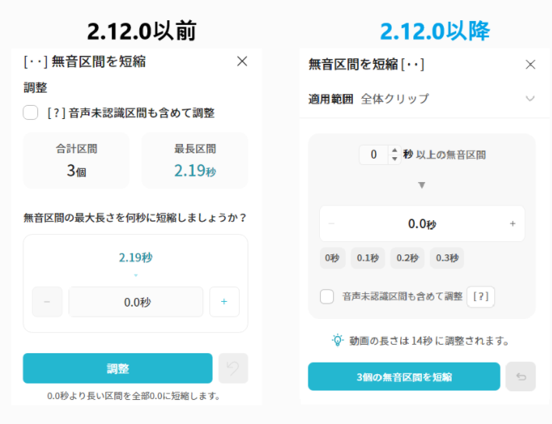Click 3個の無音区間を短縮 button
This screenshot has width=552, height=424.
(404, 377)
